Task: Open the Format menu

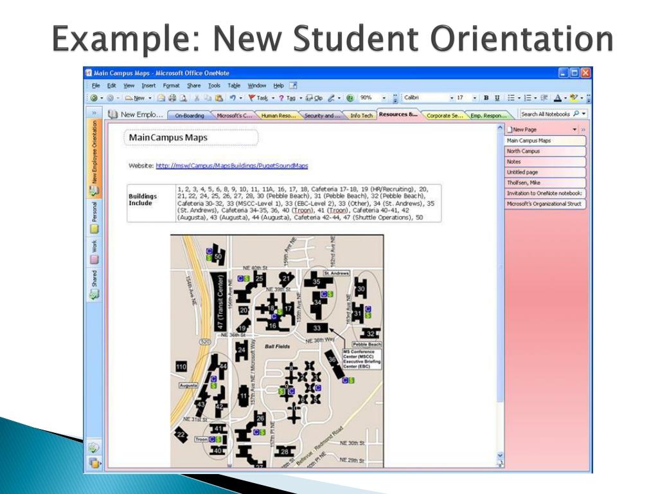Action: (171, 86)
